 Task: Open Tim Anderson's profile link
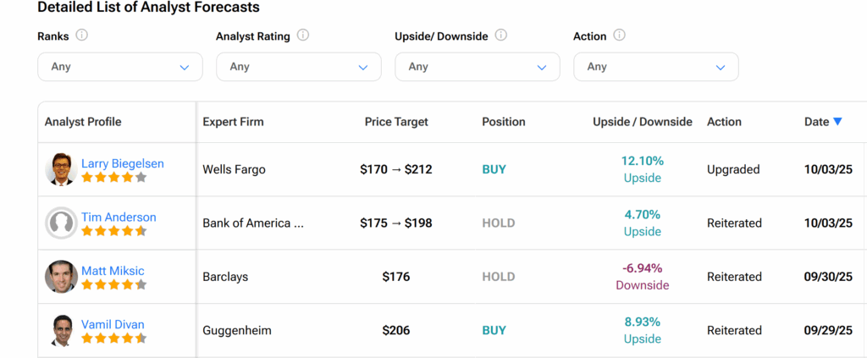(119, 217)
